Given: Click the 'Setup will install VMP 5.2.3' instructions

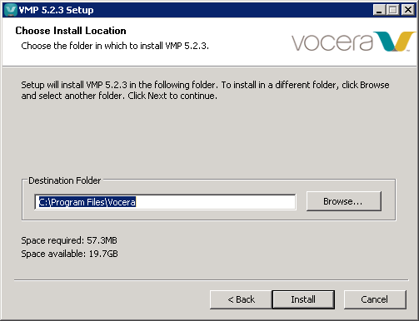Looking at the screenshot, I should [x=205, y=90].
